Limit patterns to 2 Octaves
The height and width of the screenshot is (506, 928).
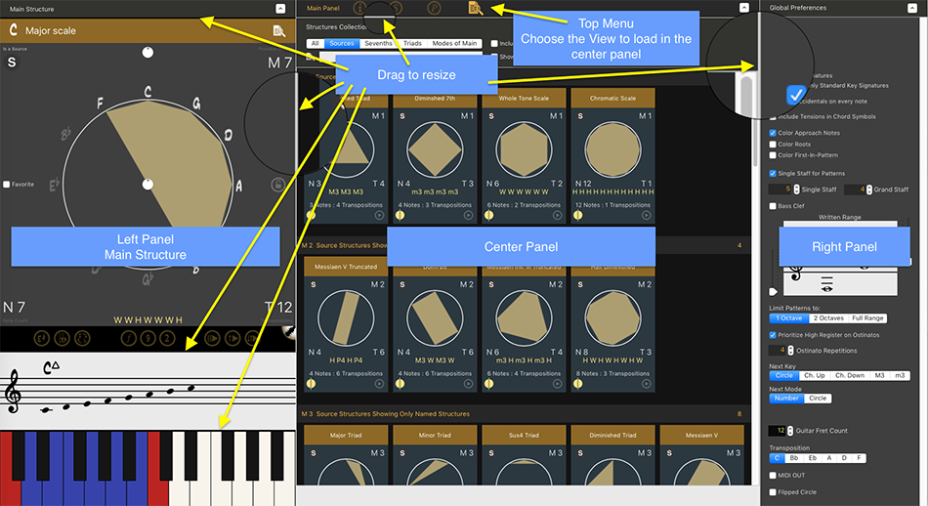(828, 318)
